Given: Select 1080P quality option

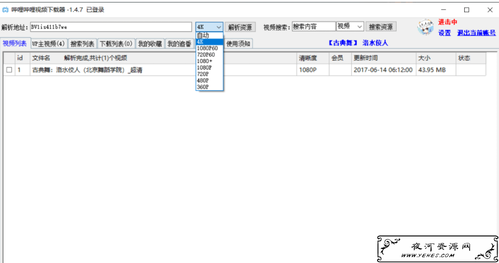Looking at the screenshot, I should (x=210, y=67).
